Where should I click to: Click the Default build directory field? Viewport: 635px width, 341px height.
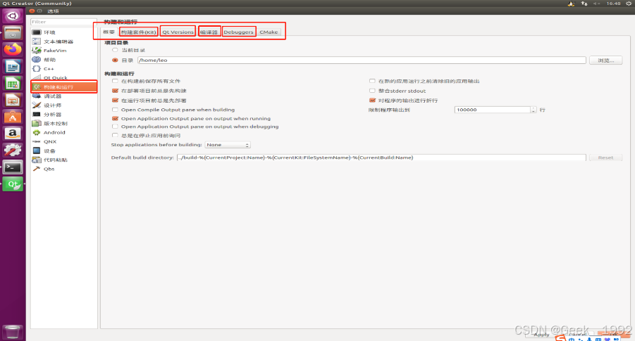coord(381,157)
